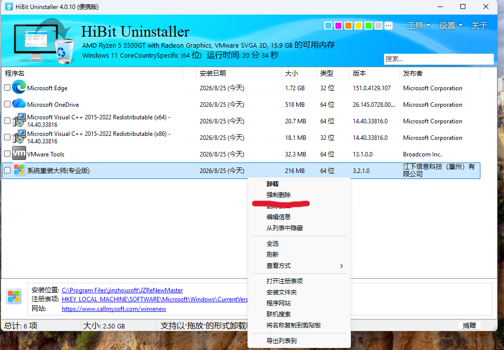Select the green theme swatch
Screen dimensions: 504x350
[368, 26]
